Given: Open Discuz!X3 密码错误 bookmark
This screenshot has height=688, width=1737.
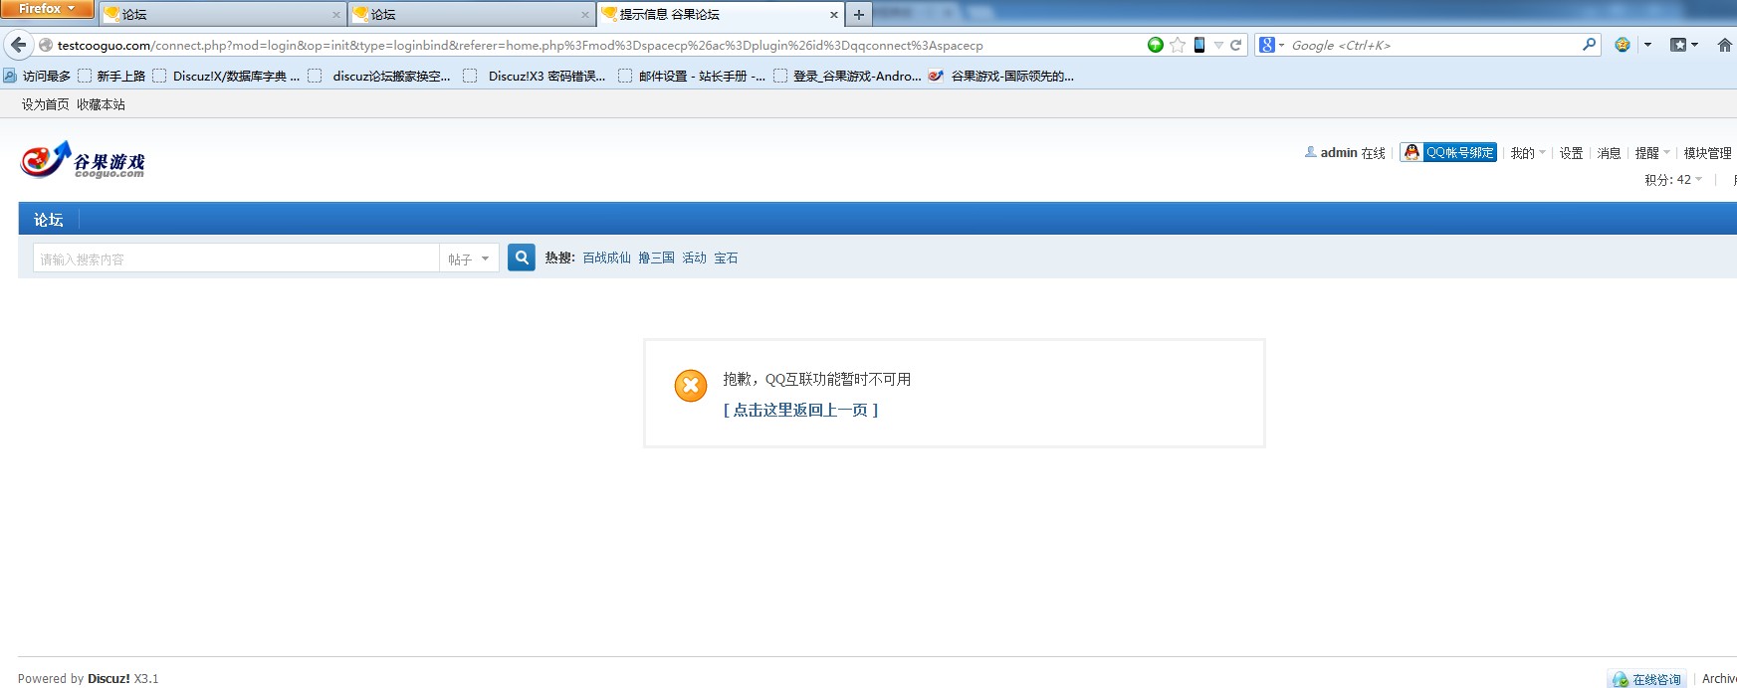Looking at the screenshot, I should click(x=536, y=76).
